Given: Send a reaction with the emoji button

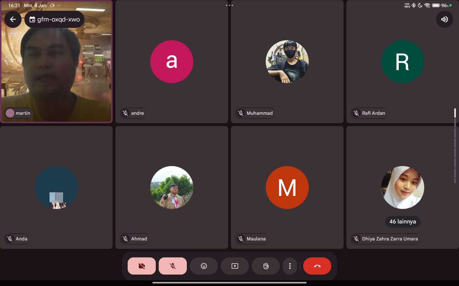Looking at the screenshot, I should (x=204, y=266).
